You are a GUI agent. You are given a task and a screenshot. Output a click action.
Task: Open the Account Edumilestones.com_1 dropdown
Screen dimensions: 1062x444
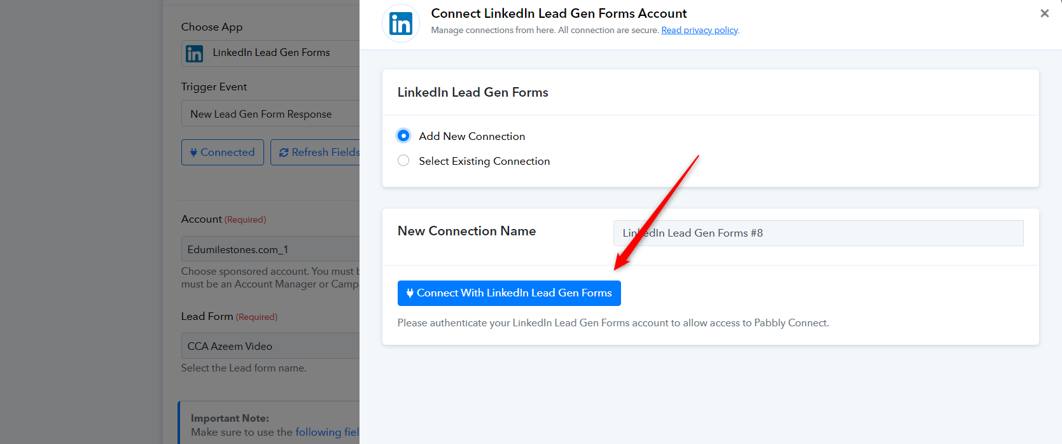pyautogui.click(x=270, y=249)
